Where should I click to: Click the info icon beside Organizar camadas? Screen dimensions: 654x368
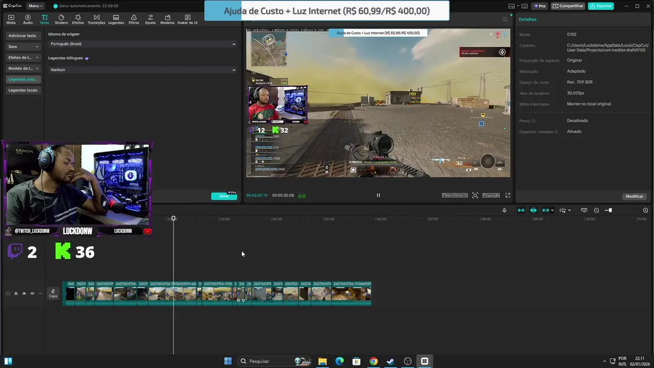pos(555,132)
